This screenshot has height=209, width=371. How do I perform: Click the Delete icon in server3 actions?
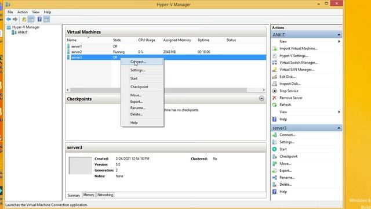[x=274, y=185]
